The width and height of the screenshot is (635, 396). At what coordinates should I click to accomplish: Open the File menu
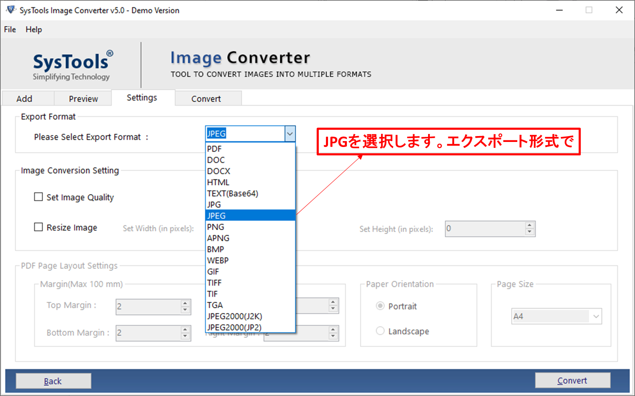[10, 29]
